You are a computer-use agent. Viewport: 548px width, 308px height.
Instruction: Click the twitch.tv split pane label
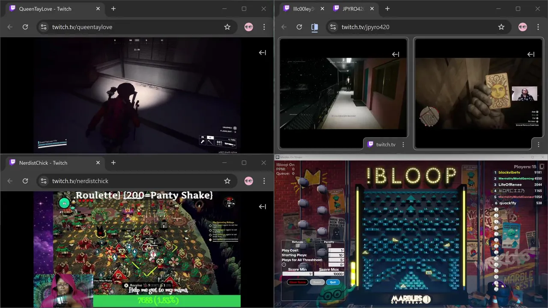pyautogui.click(x=386, y=145)
